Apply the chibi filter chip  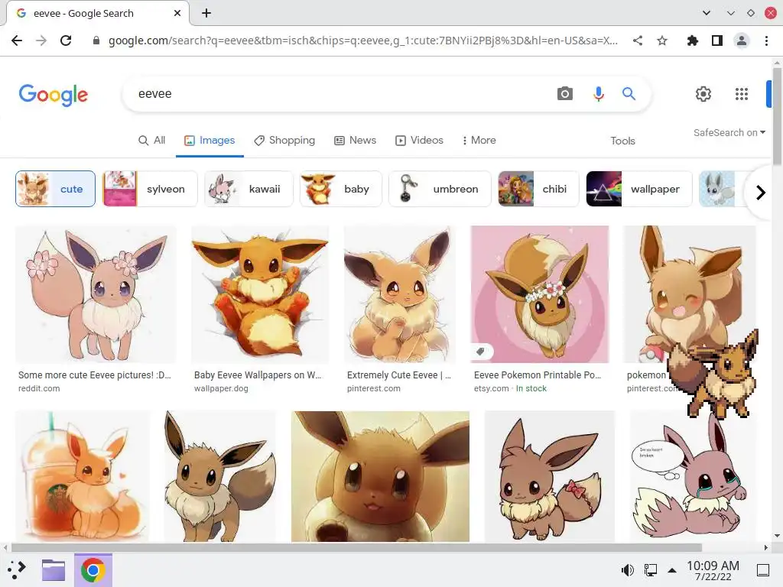(x=538, y=189)
